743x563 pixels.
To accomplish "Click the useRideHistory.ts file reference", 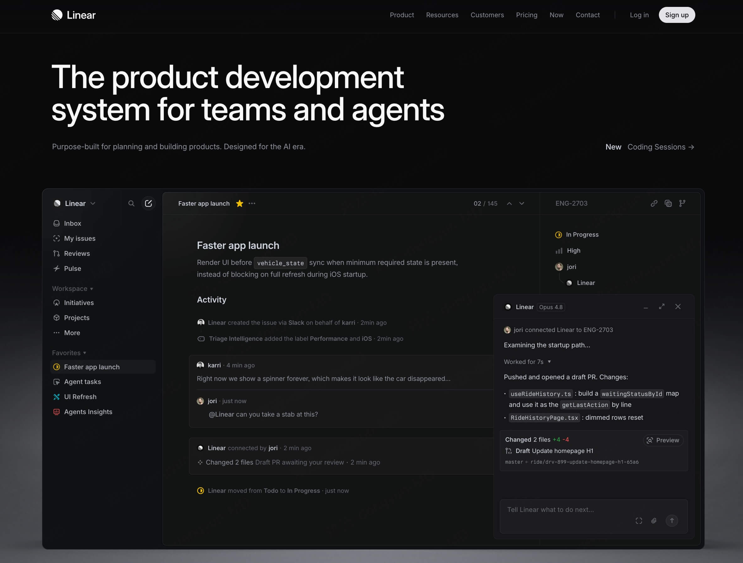I will point(541,394).
